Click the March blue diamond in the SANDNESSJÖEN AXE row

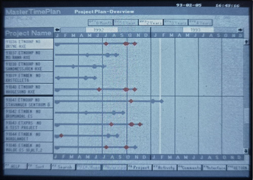(x=73, y=66)
